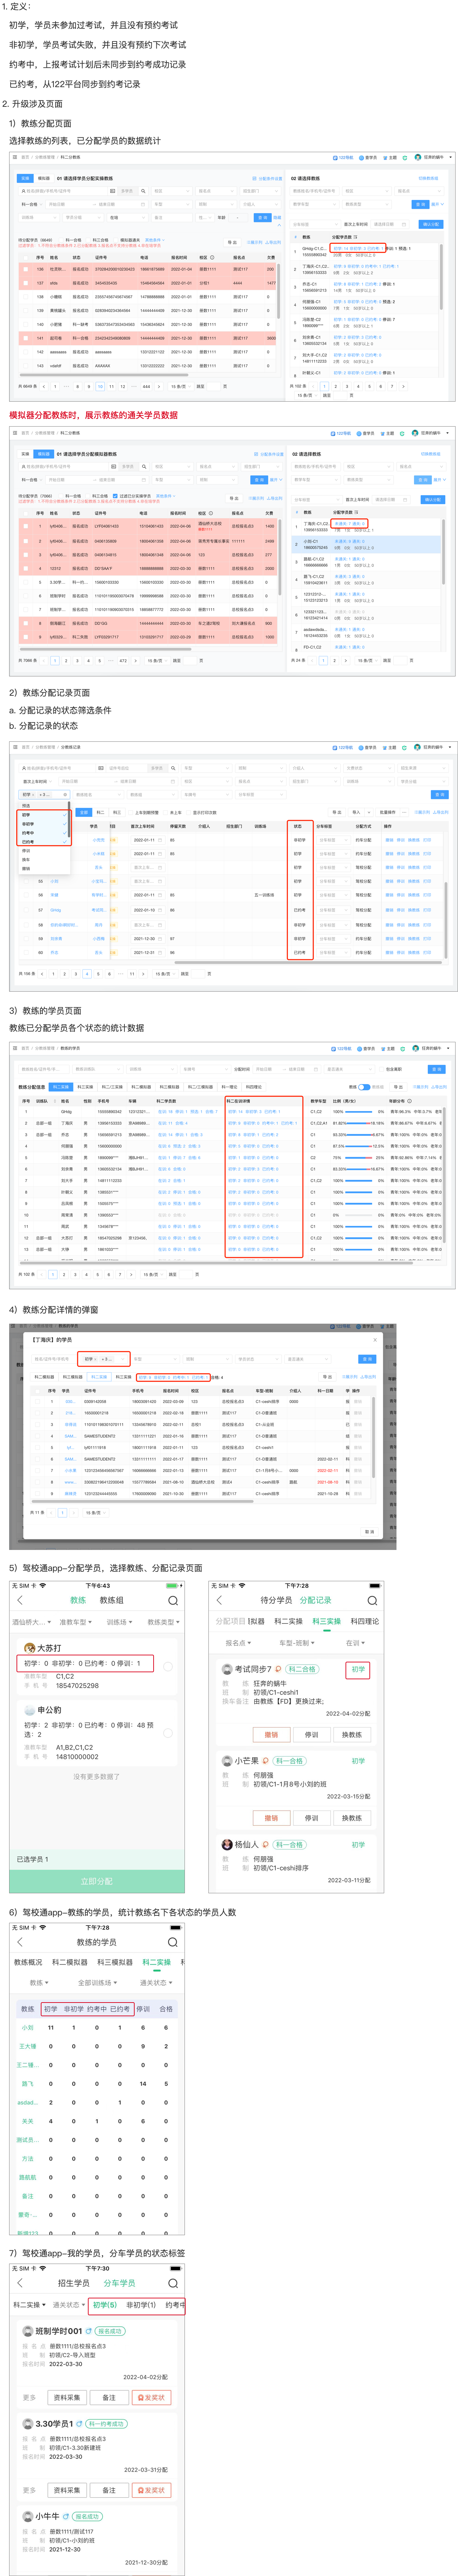
Task: Select the radio circle for coach 大苏打
Action: click(168, 1667)
